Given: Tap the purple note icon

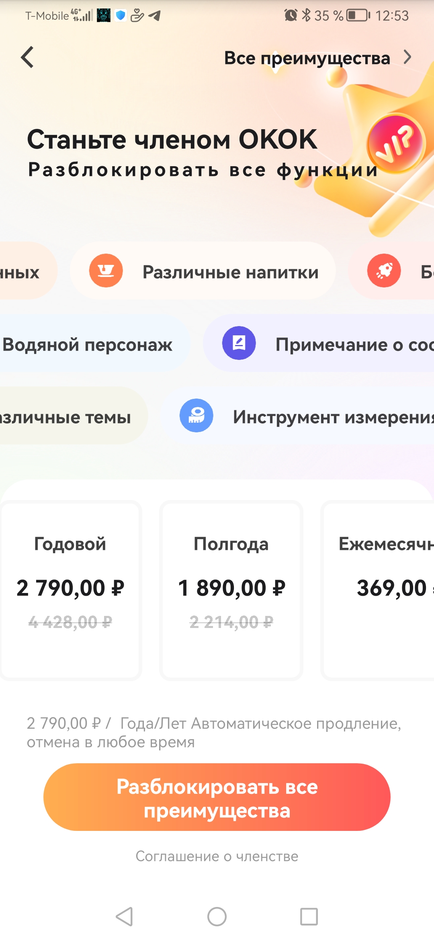Looking at the screenshot, I should point(239,343).
